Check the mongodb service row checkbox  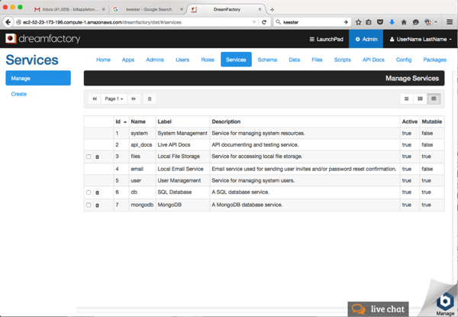coord(89,205)
